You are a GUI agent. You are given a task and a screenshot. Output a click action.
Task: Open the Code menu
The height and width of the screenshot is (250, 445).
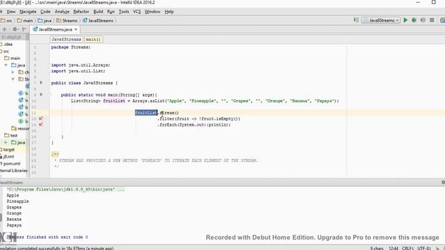click(45, 12)
